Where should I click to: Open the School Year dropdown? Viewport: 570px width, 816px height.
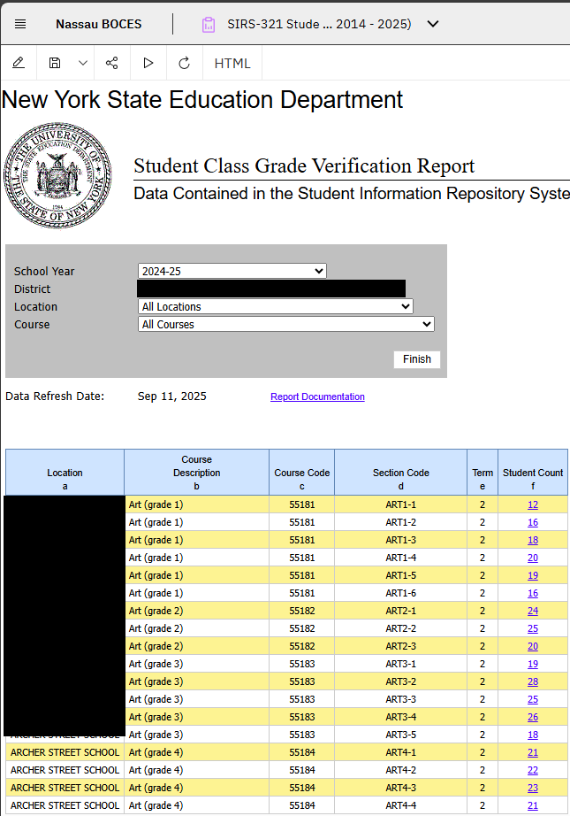coord(232,271)
